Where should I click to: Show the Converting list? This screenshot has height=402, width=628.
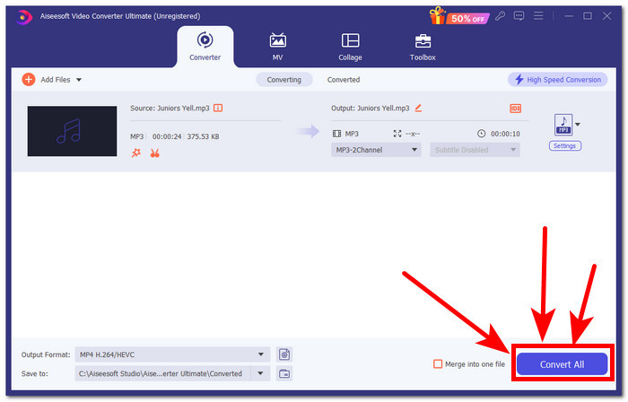coord(284,80)
